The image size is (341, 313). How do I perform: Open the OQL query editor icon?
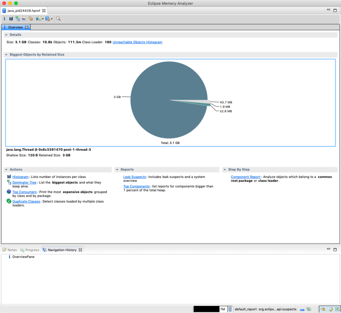(x=24, y=19)
